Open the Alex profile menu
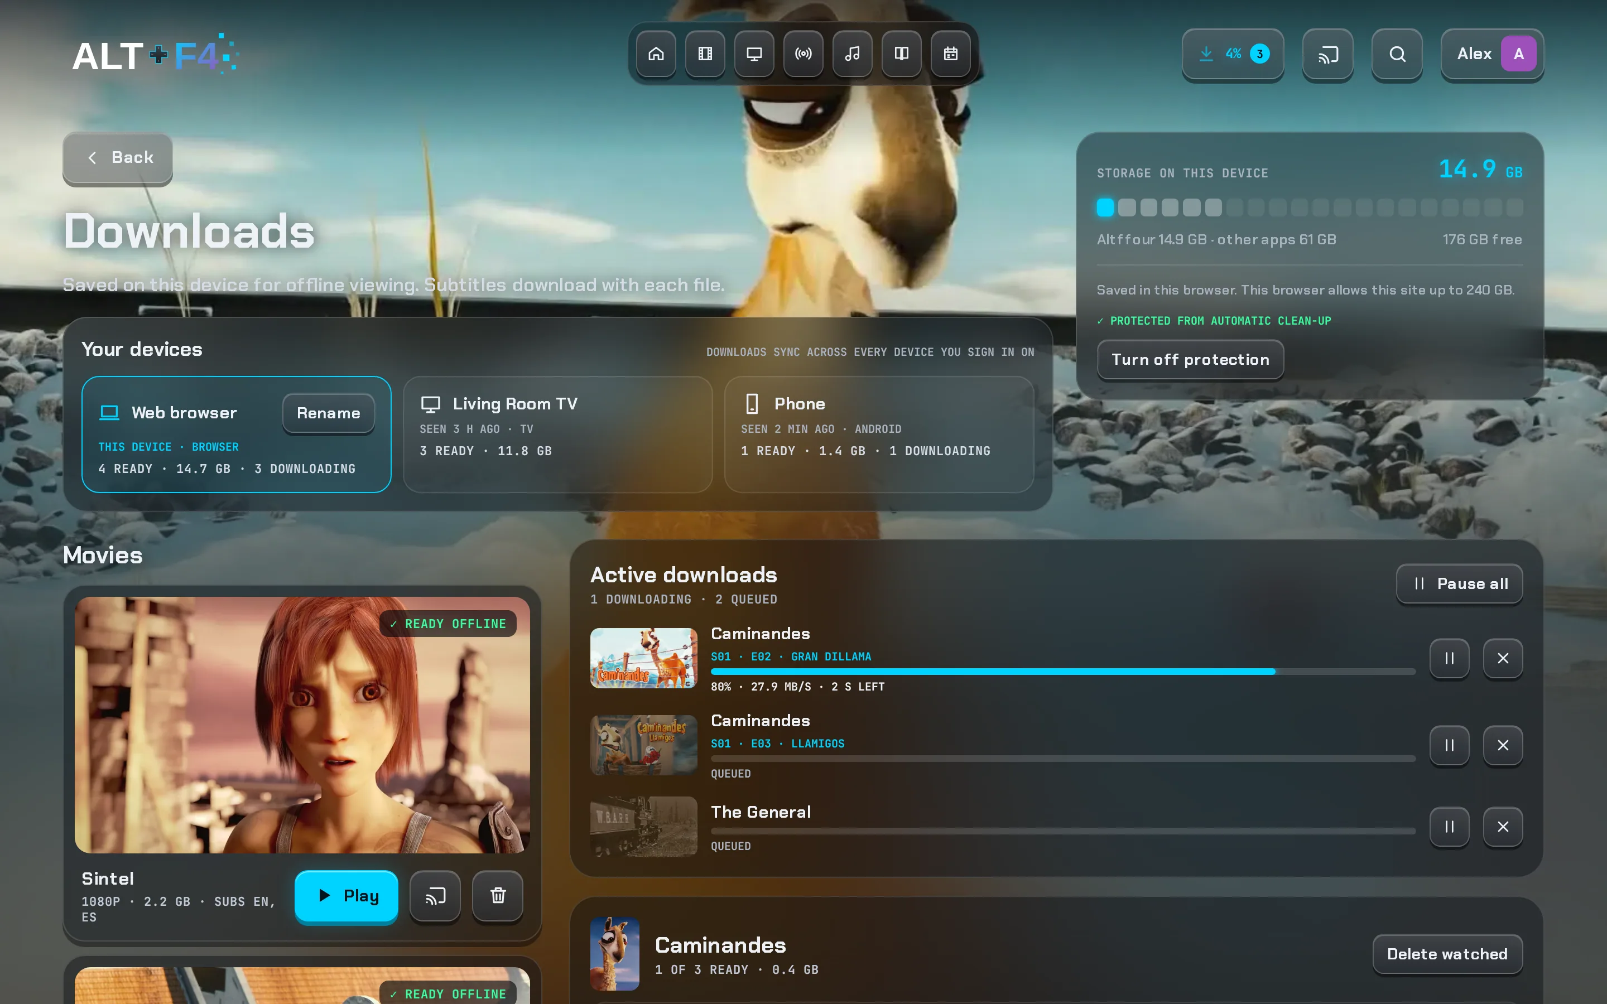The width and height of the screenshot is (1607, 1004). coord(1493,54)
